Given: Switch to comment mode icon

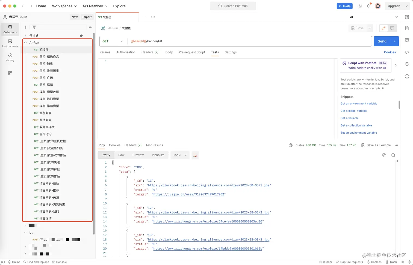Looking at the screenshot, I should coord(392,28).
